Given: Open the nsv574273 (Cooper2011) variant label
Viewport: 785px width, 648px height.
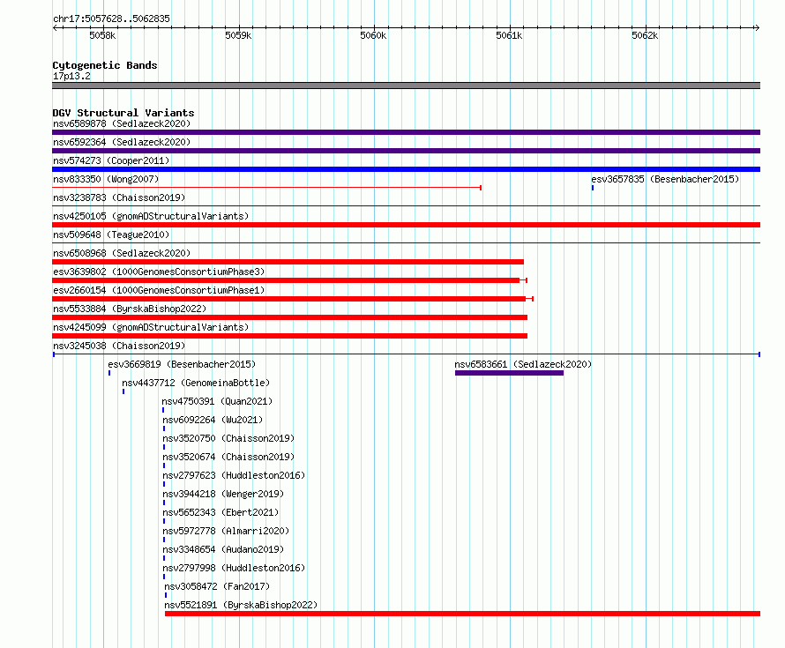Looking at the screenshot, I should pyautogui.click(x=111, y=160).
